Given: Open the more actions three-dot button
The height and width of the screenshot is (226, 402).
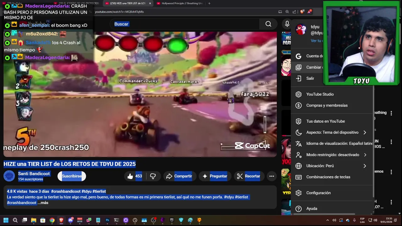Looking at the screenshot, I should (x=272, y=176).
